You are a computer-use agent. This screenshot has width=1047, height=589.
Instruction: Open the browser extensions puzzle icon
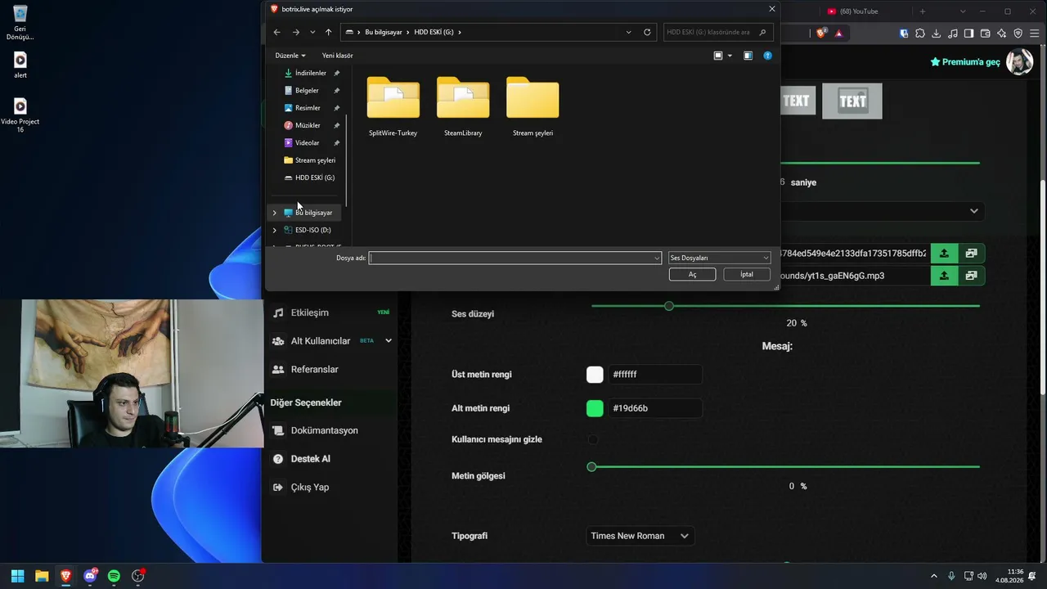[x=920, y=34]
